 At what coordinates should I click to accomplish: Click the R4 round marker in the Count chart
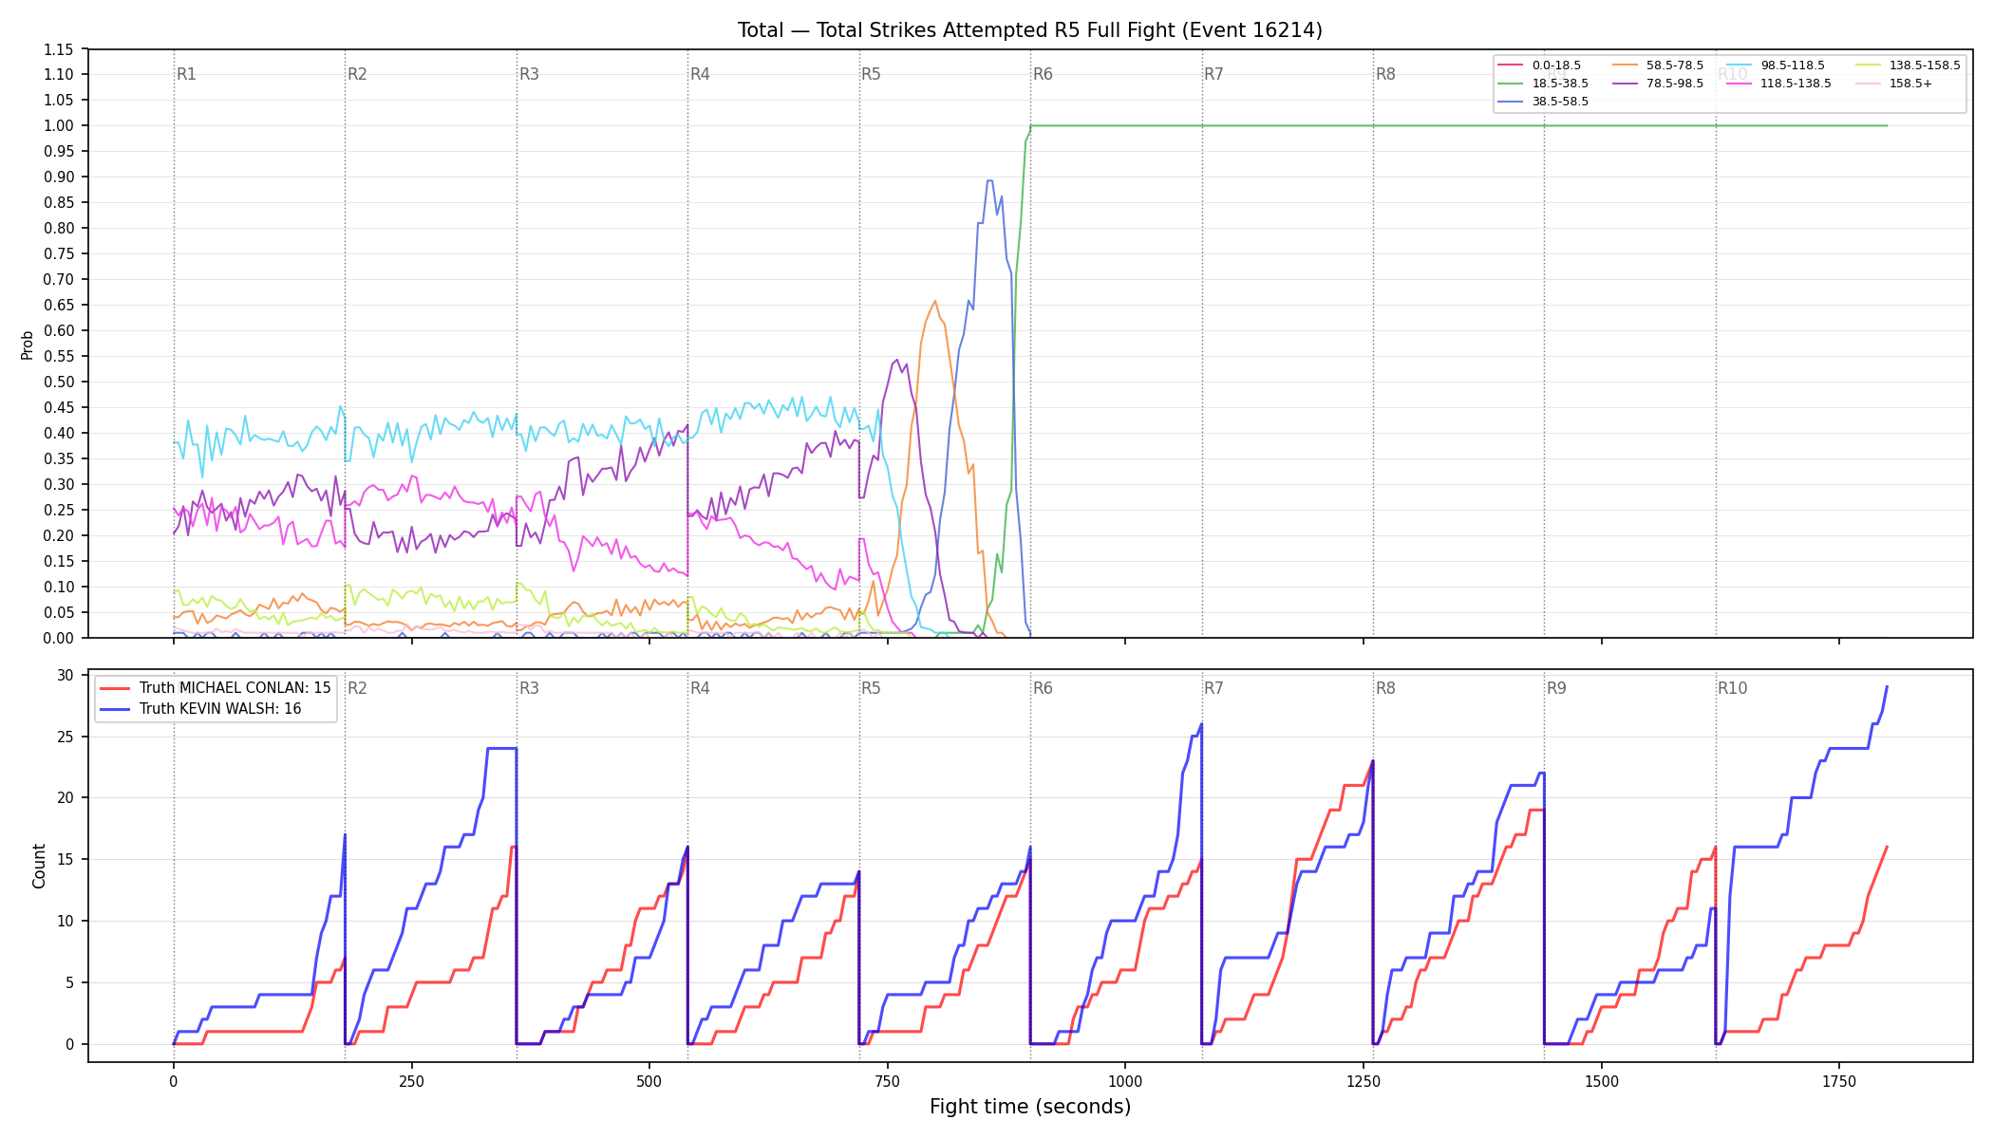pos(700,688)
